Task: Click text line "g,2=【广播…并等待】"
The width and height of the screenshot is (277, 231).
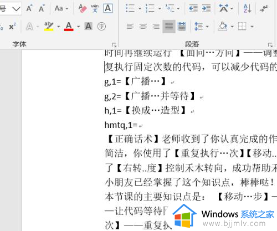Action: pos(150,96)
